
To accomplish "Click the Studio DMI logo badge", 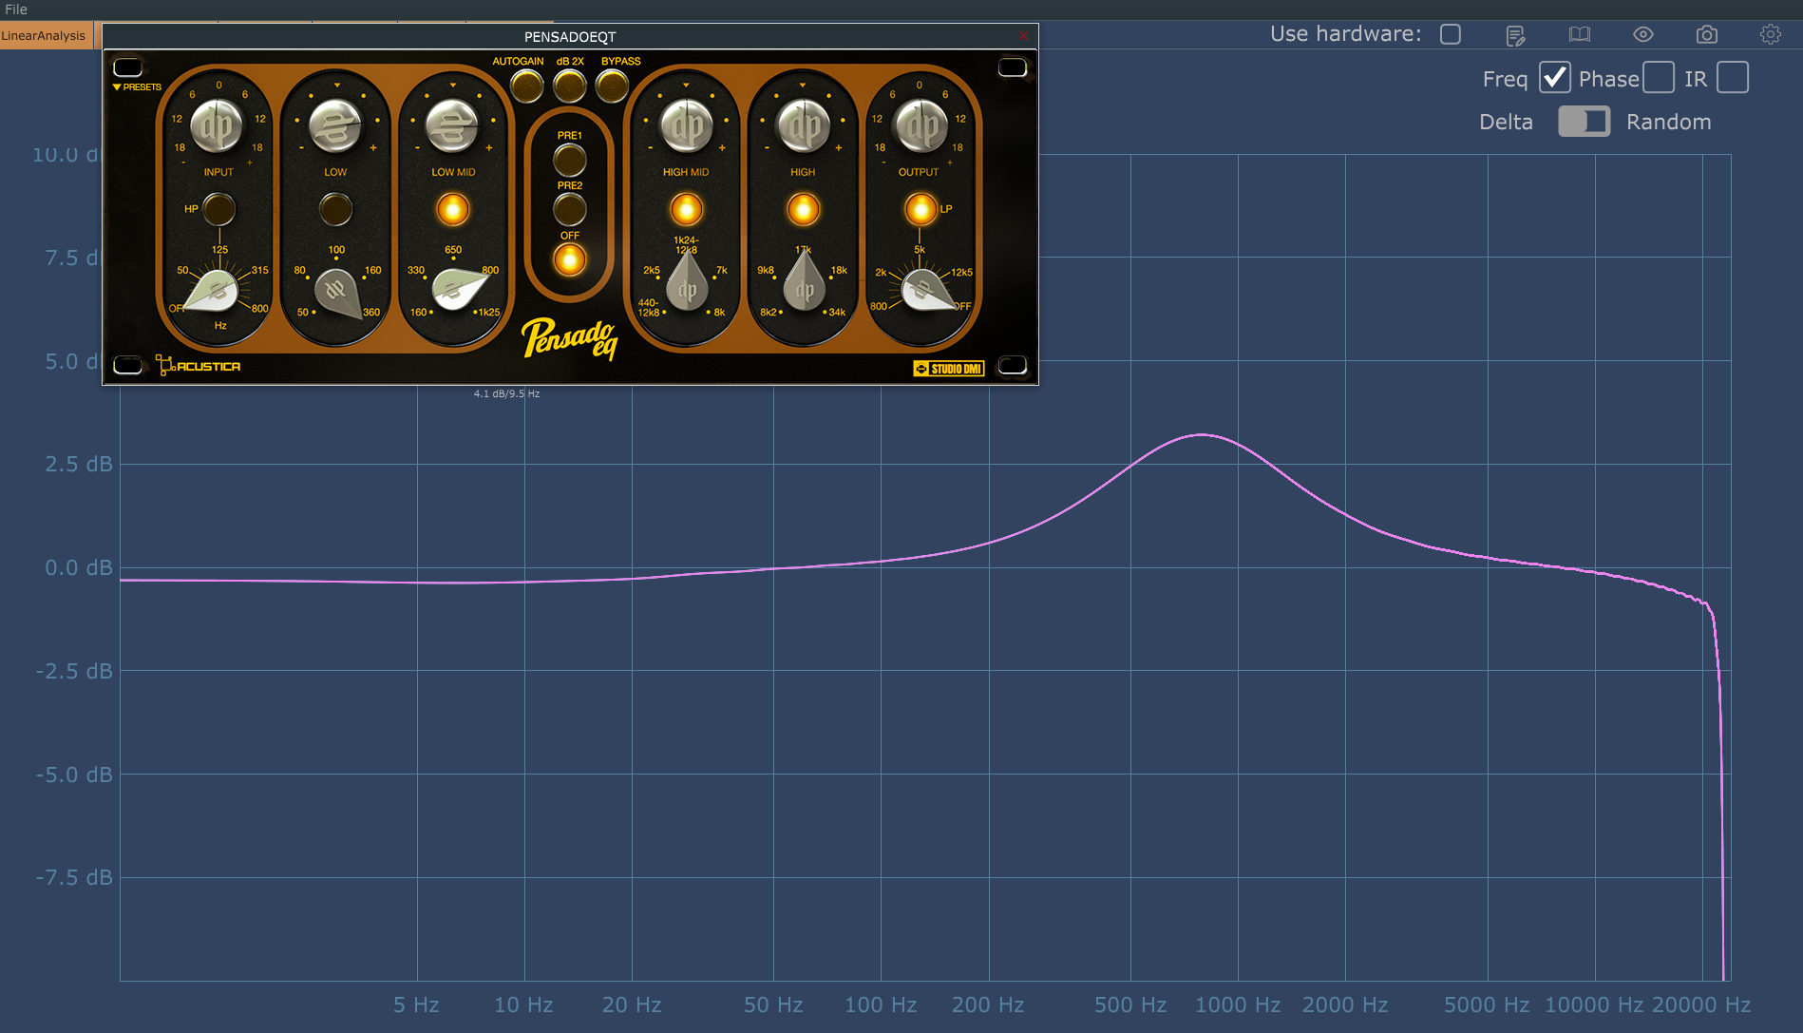I will 949,369.
